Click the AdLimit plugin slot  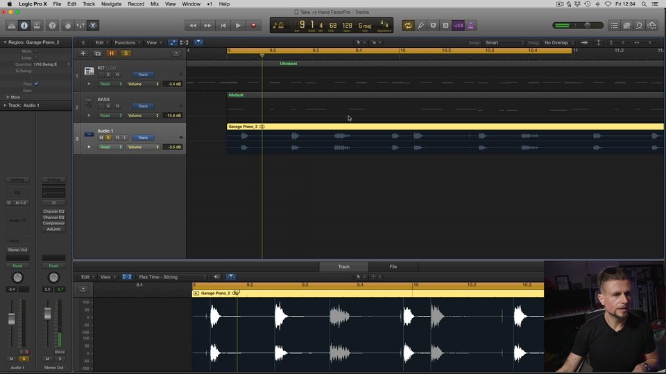tap(53, 229)
